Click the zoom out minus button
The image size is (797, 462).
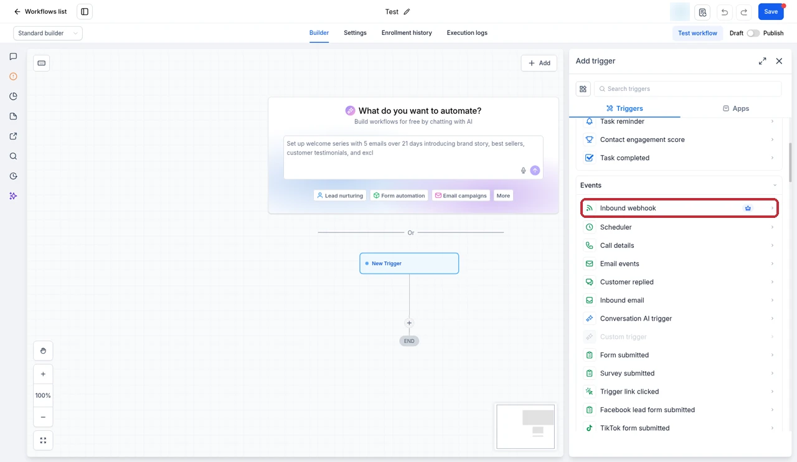pos(43,417)
